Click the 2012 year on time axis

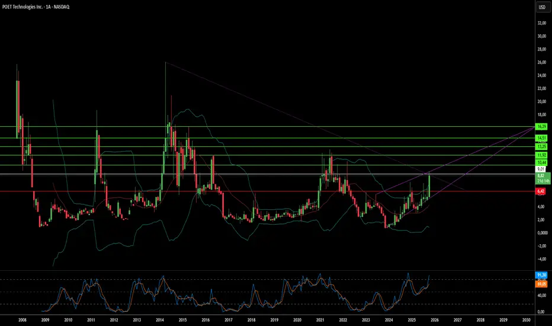(x=114, y=320)
